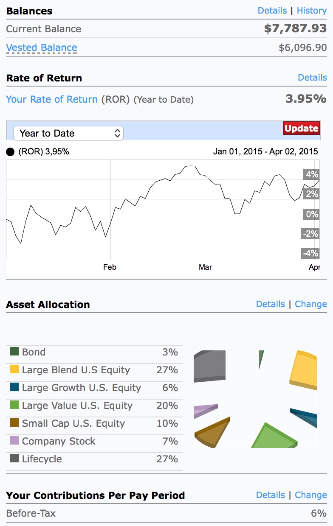Click the Large Growth U.S. Equity teal swatch

pyautogui.click(x=14, y=387)
